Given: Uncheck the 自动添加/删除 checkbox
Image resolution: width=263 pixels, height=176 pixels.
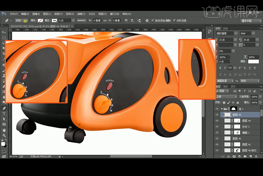Looking at the screenshot, I should point(152,20).
